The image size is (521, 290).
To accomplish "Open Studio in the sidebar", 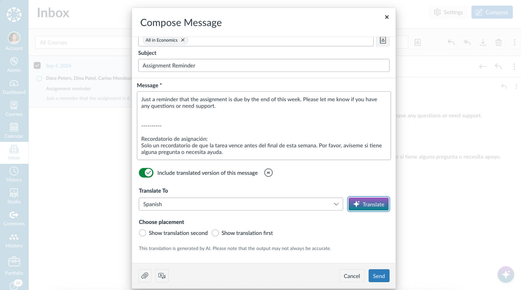I will point(14,196).
